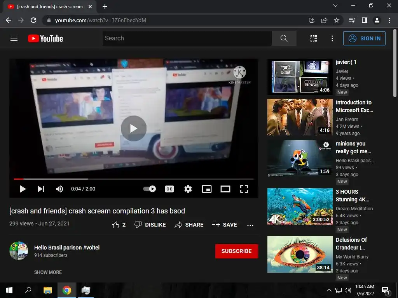The width and height of the screenshot is (398, 298).
Task: Open more actions ellipsis under video
Action: (x=250, y=225)
